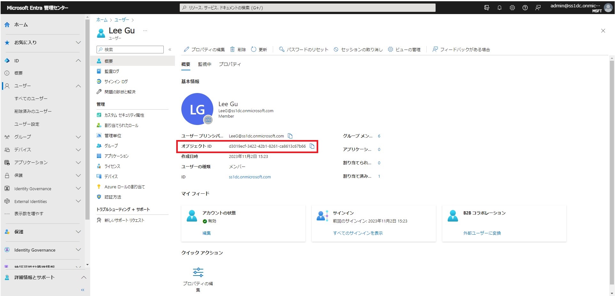The height and width of the screenshot is (296, 615).
Task: Click 外部ユーザーに変換 link
Action: pyautogui.click(x=482, y=233)
